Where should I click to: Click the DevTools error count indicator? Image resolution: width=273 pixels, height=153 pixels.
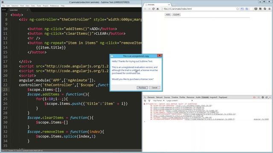[255, 97]
